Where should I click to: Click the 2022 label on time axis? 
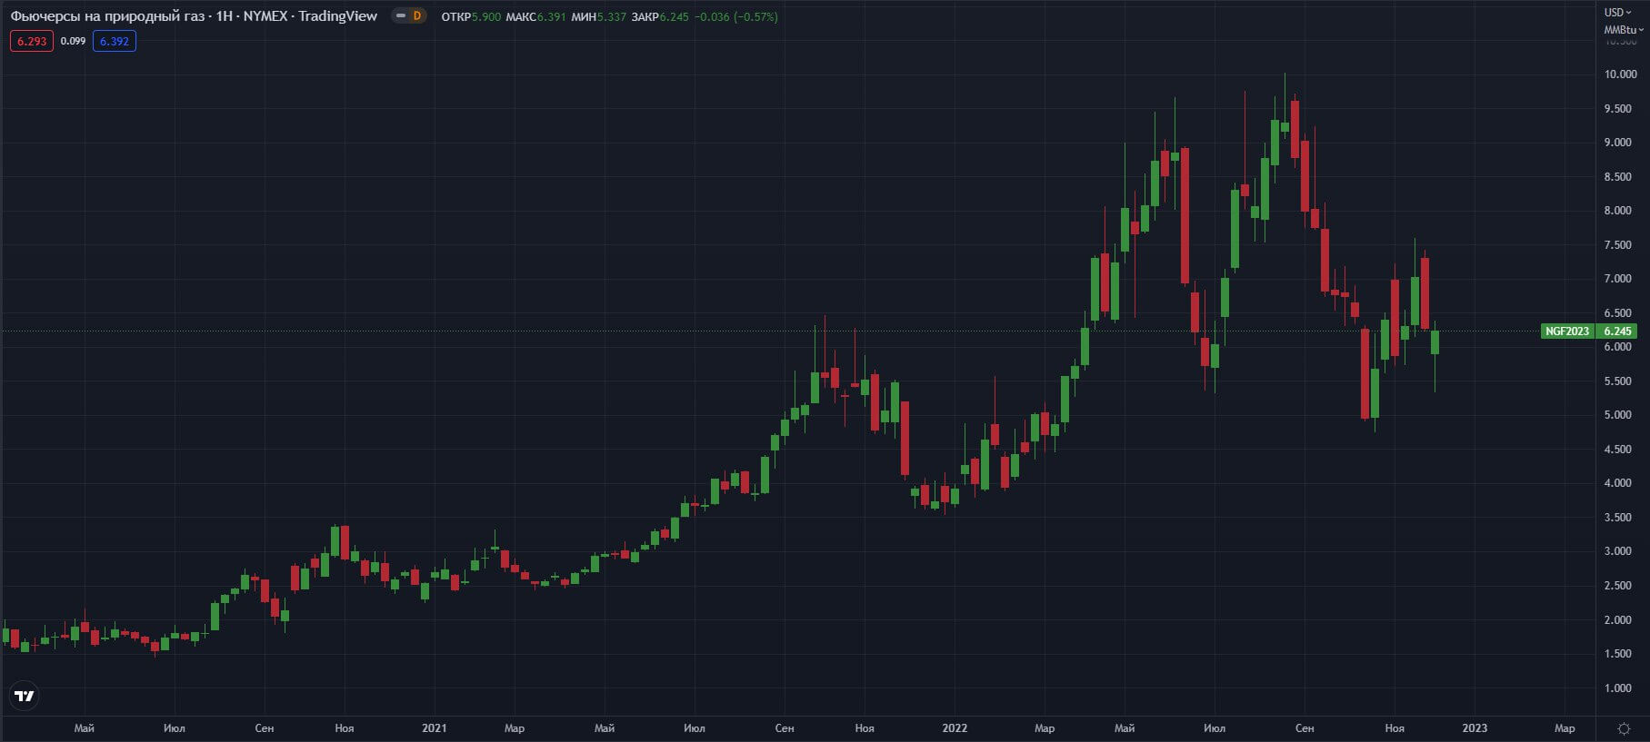(955, 728)
